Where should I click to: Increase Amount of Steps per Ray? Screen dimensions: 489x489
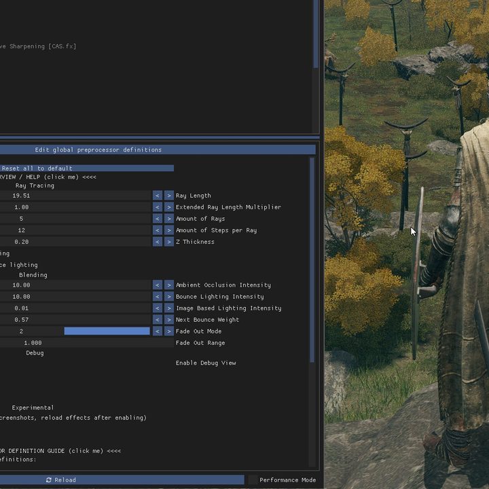[169, 230]
